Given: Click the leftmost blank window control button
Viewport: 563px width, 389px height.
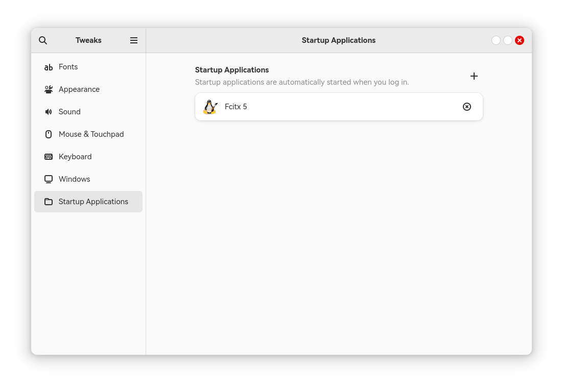Looking at the screenshot, I should point(496,40).
